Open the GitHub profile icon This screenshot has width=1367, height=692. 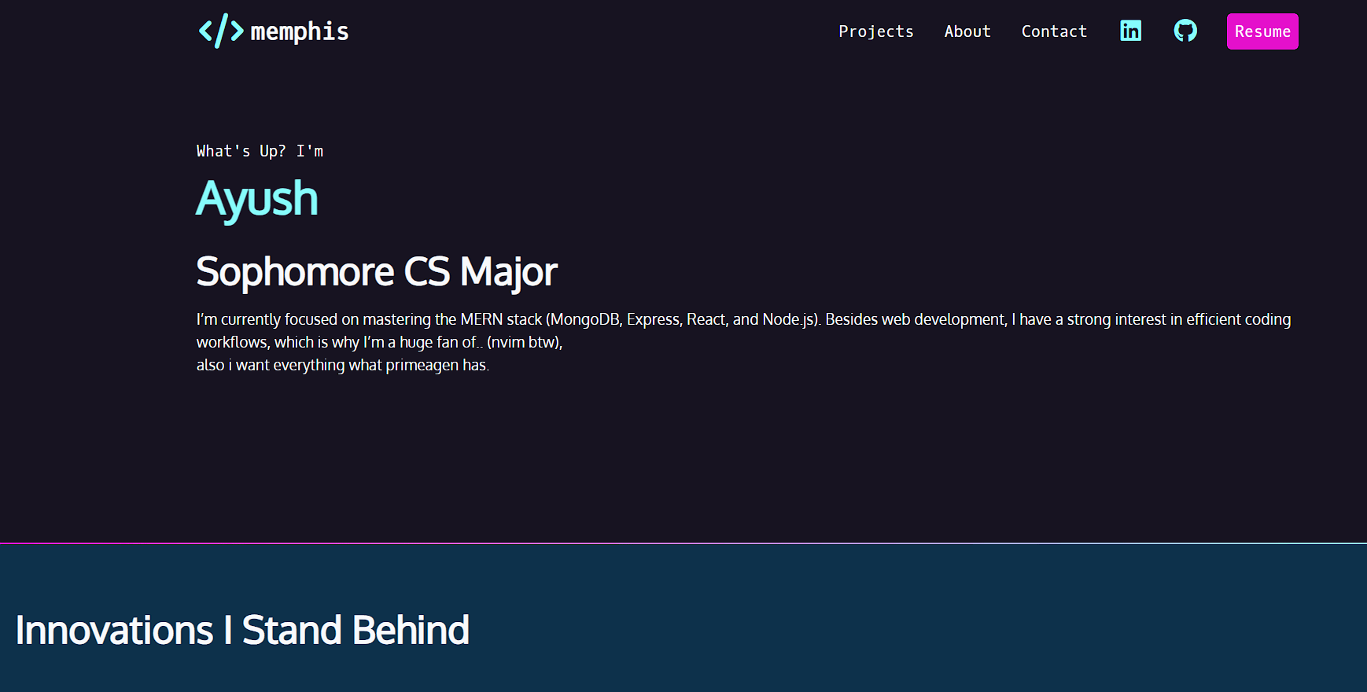tap(1185, 31)
